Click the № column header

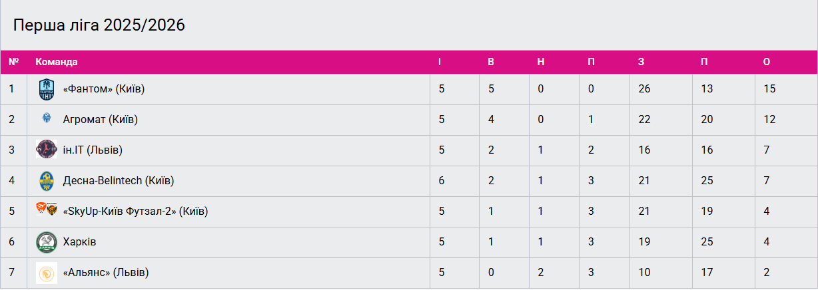13,62
